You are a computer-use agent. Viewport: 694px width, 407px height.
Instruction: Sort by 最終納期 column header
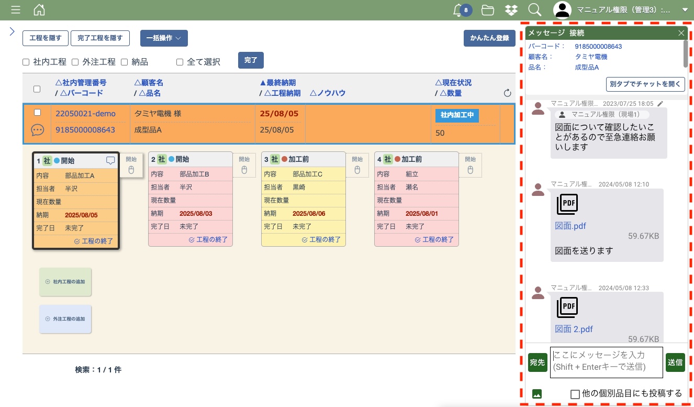click(x=278, y=83)
